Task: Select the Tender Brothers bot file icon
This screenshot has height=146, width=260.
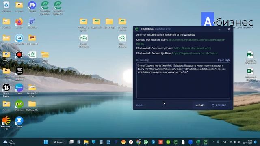Action: [x=32, y=57]
